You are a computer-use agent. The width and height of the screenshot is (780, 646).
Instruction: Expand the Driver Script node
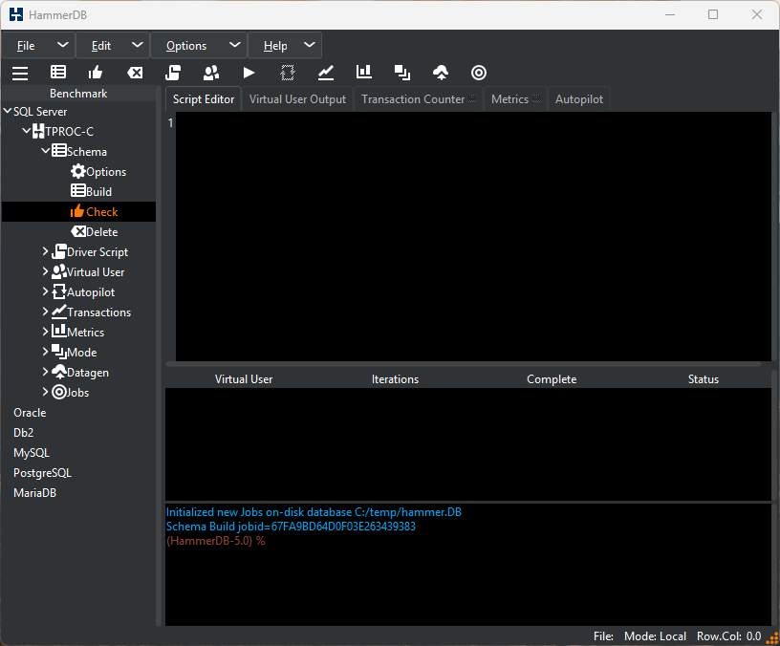click(x=45, y=251)
